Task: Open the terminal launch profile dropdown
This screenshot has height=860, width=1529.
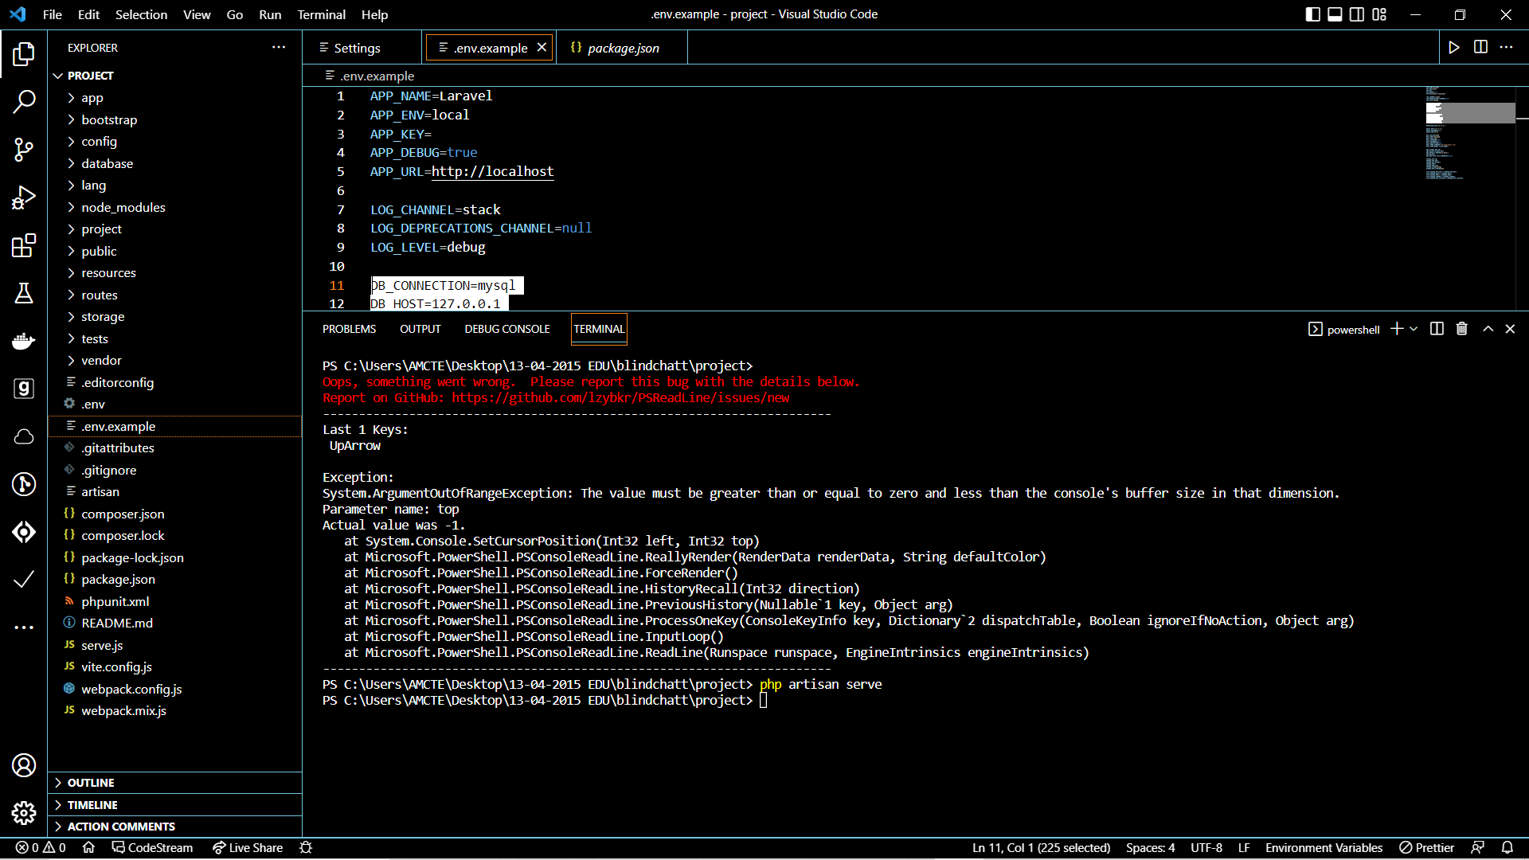Action: tap(1412, 328)
